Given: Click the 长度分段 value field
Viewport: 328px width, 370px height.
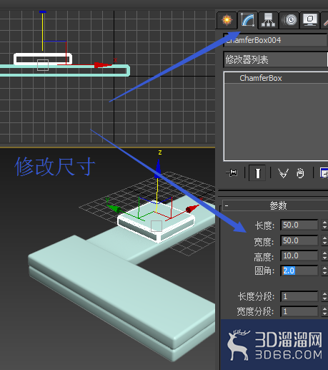Looking at the screenshot, I should pos(299,296).
